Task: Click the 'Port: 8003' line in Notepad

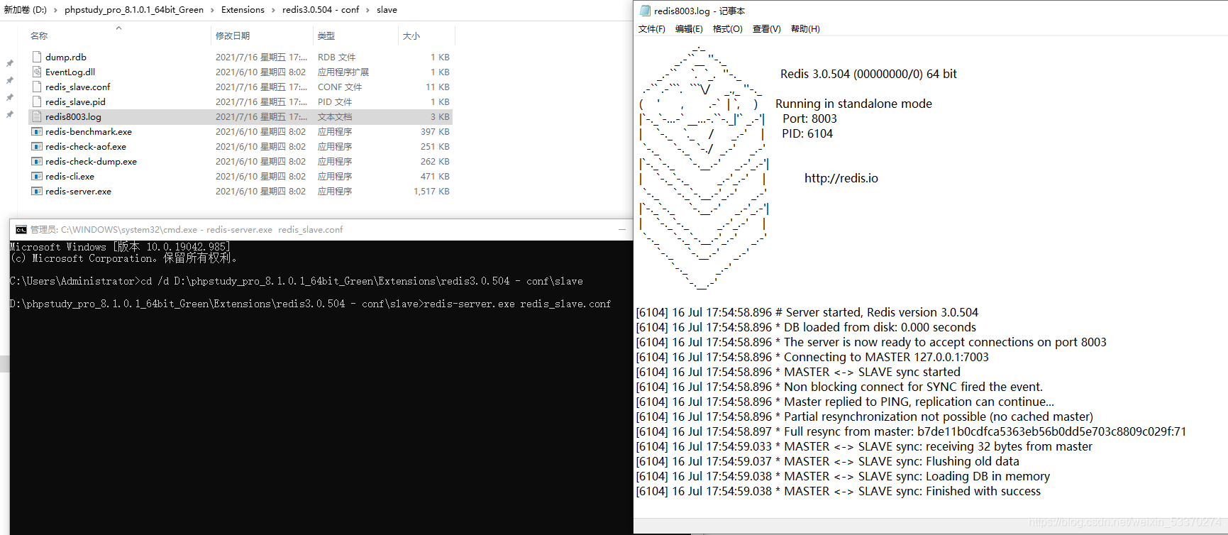Action: tap(809, 118)
